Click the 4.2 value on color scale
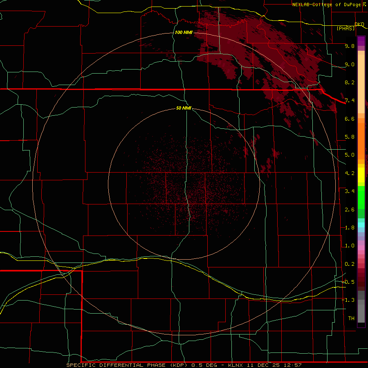The image size is (368, 368). 350,173
